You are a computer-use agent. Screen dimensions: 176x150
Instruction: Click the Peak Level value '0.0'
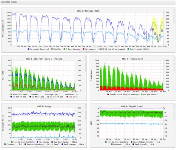(152, 144)
